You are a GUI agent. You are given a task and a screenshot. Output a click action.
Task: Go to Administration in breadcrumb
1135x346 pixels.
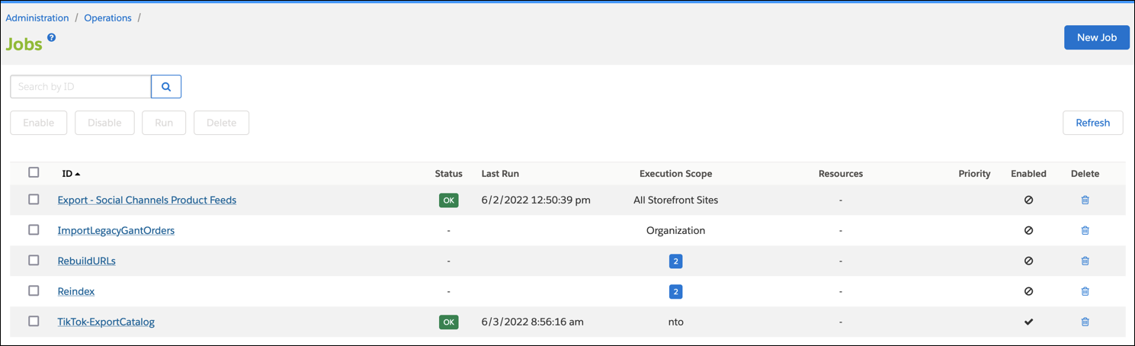pos(37,18)
